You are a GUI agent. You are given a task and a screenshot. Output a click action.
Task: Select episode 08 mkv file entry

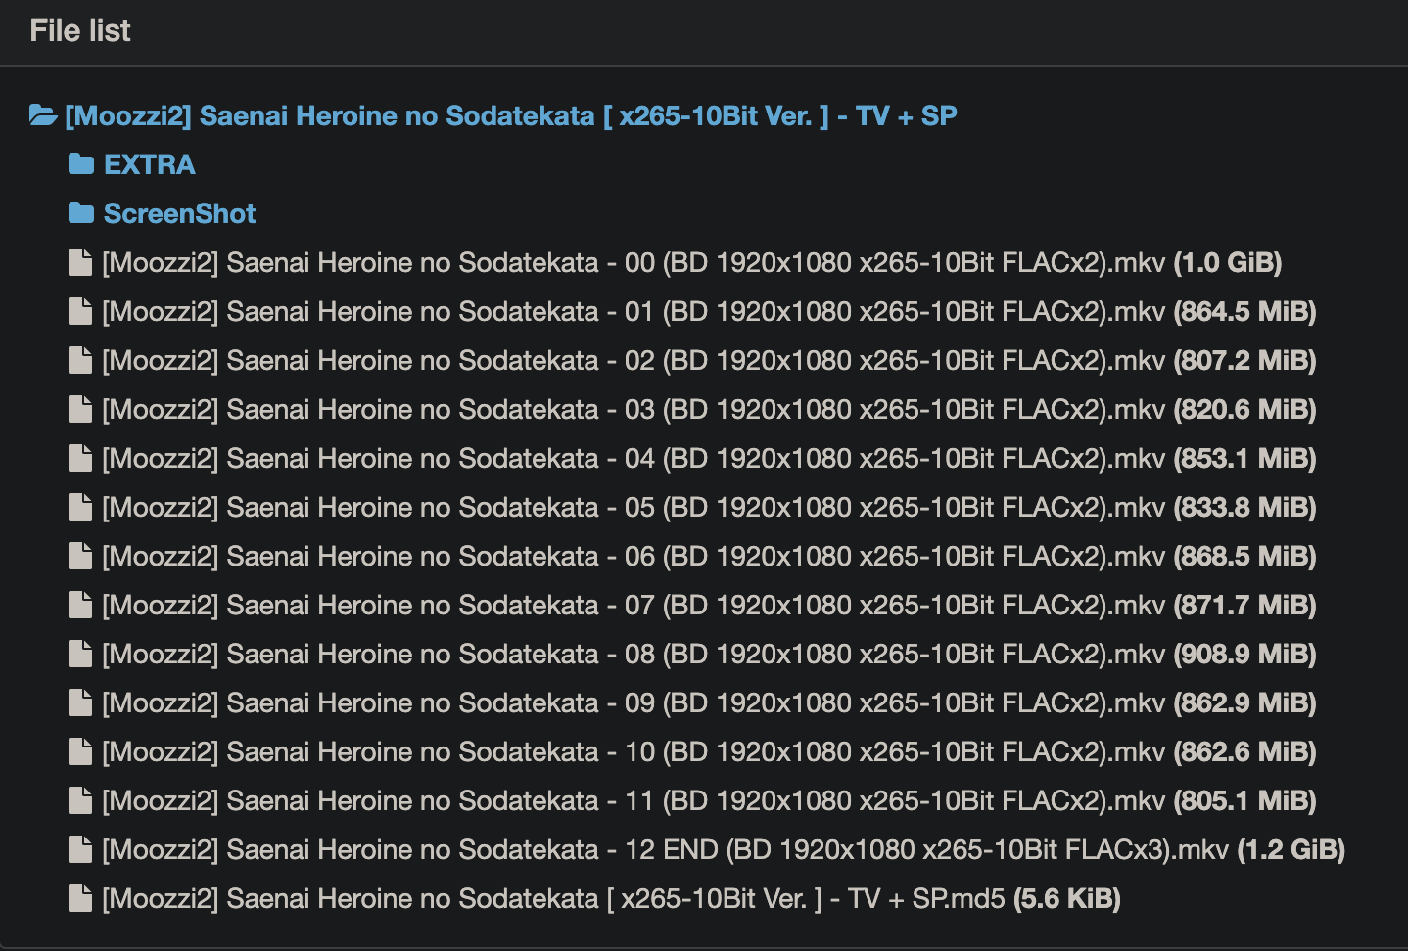point(633,654)
